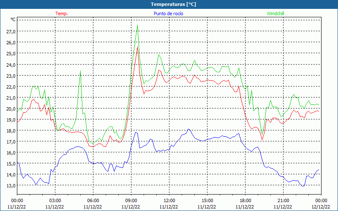Click the 13,0 y-axis value
The height and width of the screenshot is (211, 338).
coord(11,186)
